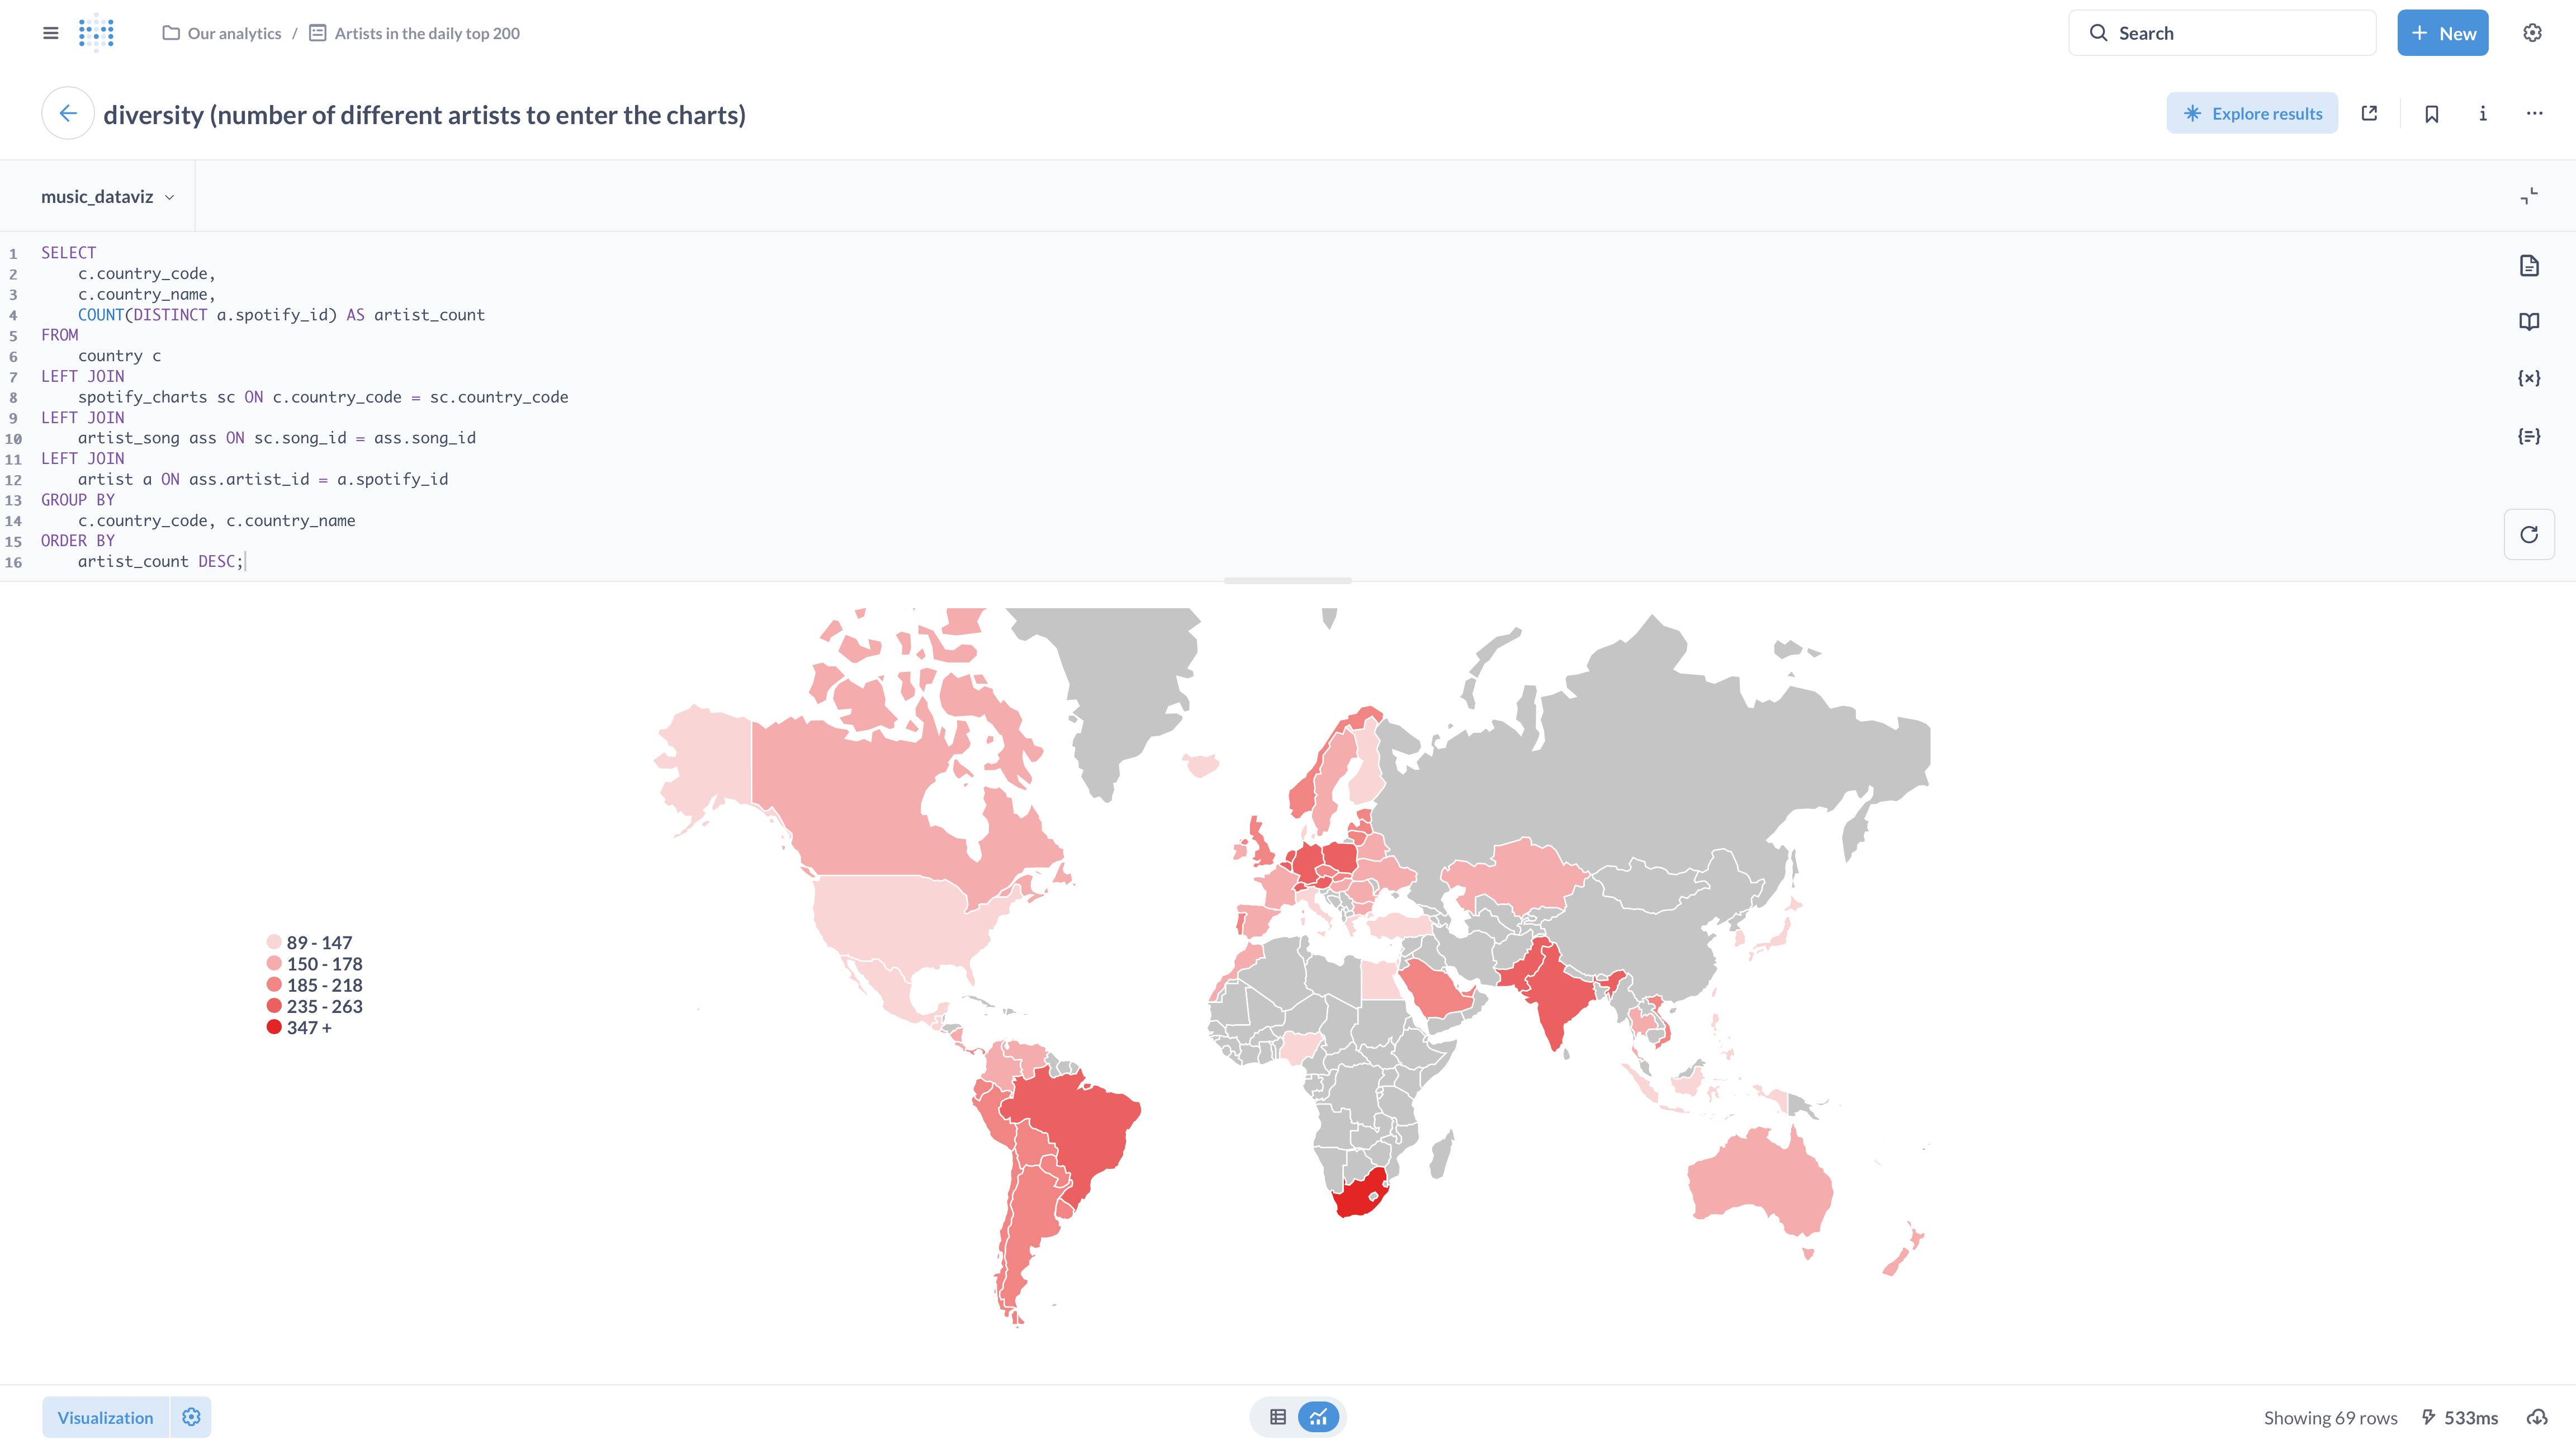
Task: Download the full results
Action: click(2538, 1417)
